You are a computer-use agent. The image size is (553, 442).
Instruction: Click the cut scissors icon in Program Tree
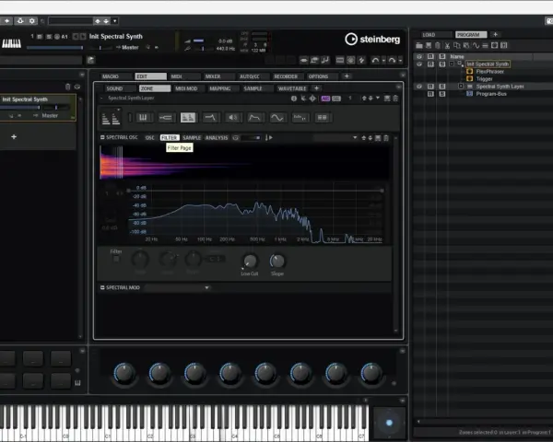(447, 45)
